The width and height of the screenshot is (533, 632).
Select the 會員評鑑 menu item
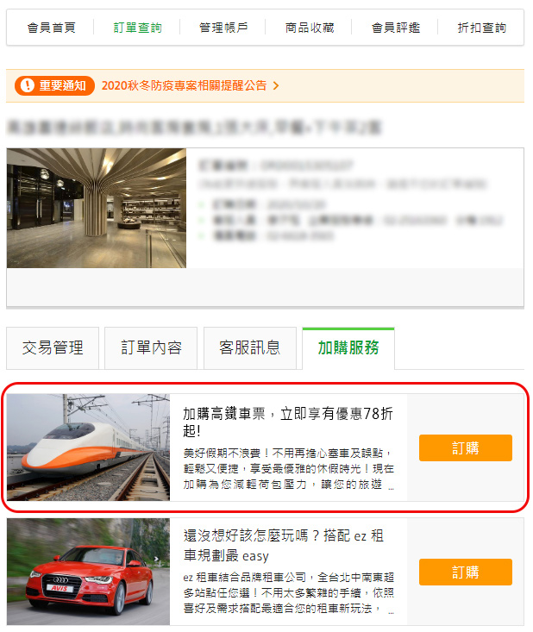click(x=396, y=28)
